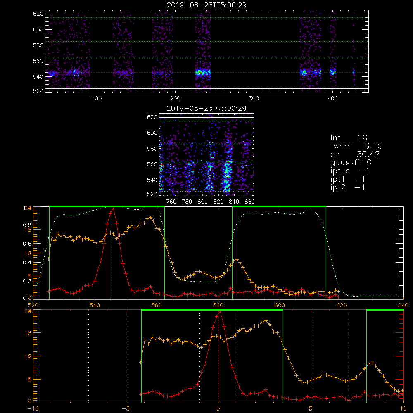Click y-axis label 600 of the wide spectrogram
This screenshot has width=413, height=413.
(x=38, y=29)
